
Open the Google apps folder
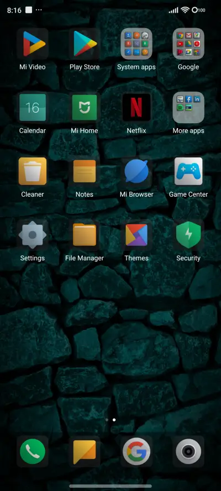188,44
